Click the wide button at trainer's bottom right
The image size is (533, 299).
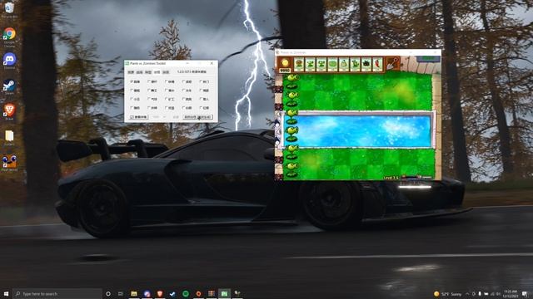198,117
